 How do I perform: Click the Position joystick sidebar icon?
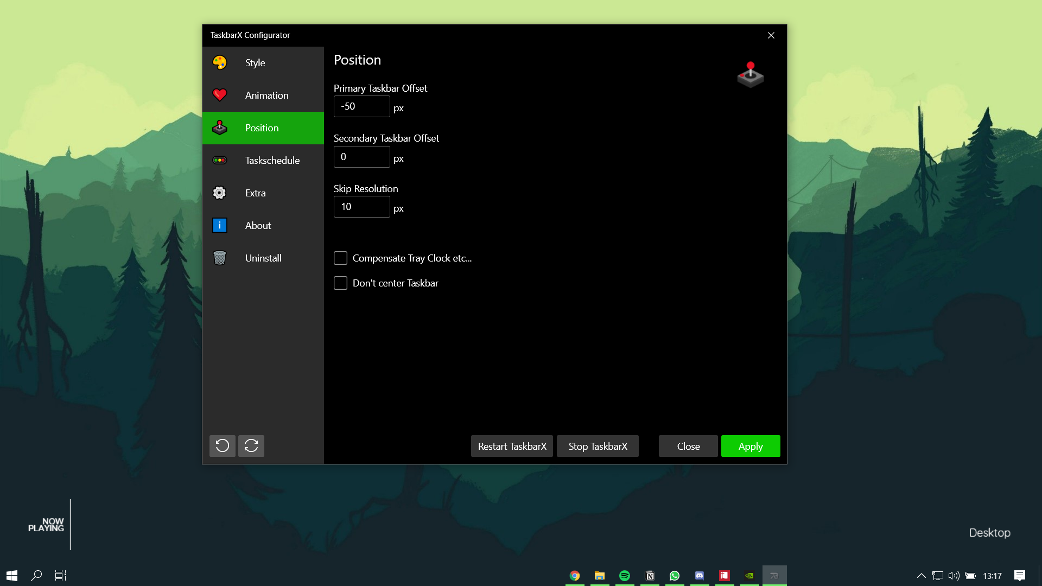click(220, 128)
